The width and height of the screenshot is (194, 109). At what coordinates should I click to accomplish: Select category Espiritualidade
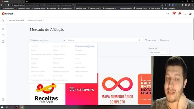point(81,54)
